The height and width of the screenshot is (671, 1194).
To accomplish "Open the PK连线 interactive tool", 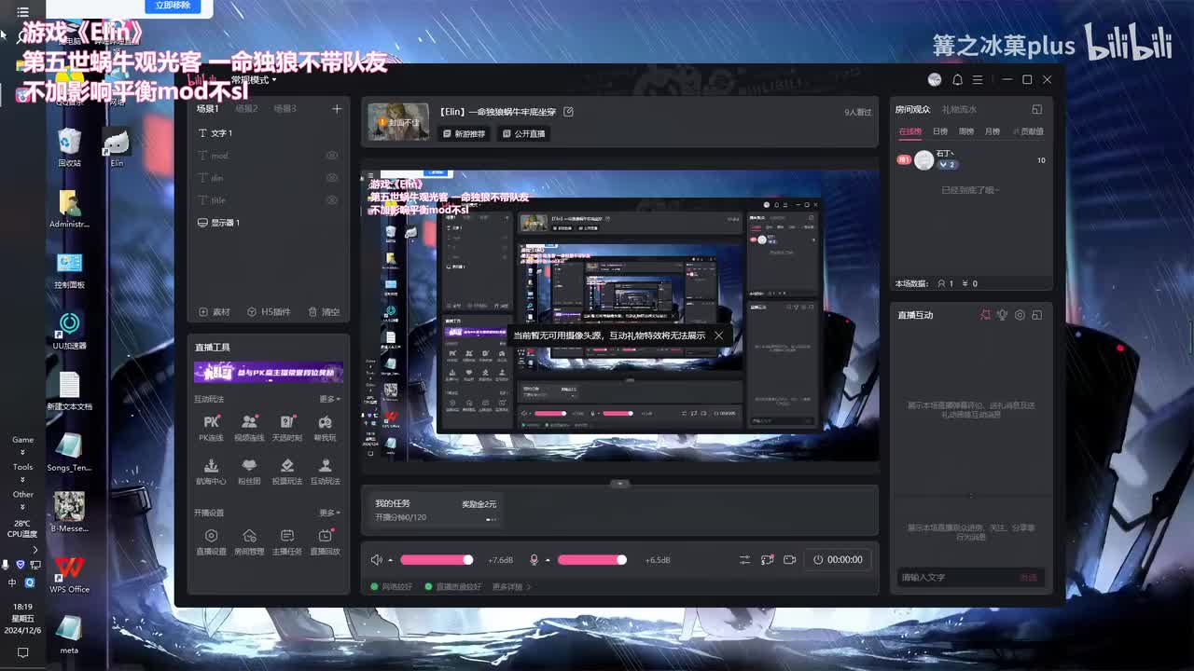I will pyautogui.click(x=211, y=428).
